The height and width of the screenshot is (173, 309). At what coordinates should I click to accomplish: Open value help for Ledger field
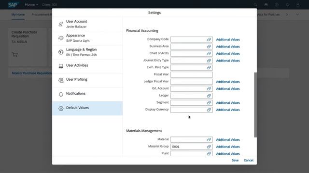209,96
